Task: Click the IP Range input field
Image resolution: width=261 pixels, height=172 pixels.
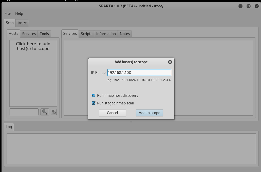Action: tap(139, 73)
